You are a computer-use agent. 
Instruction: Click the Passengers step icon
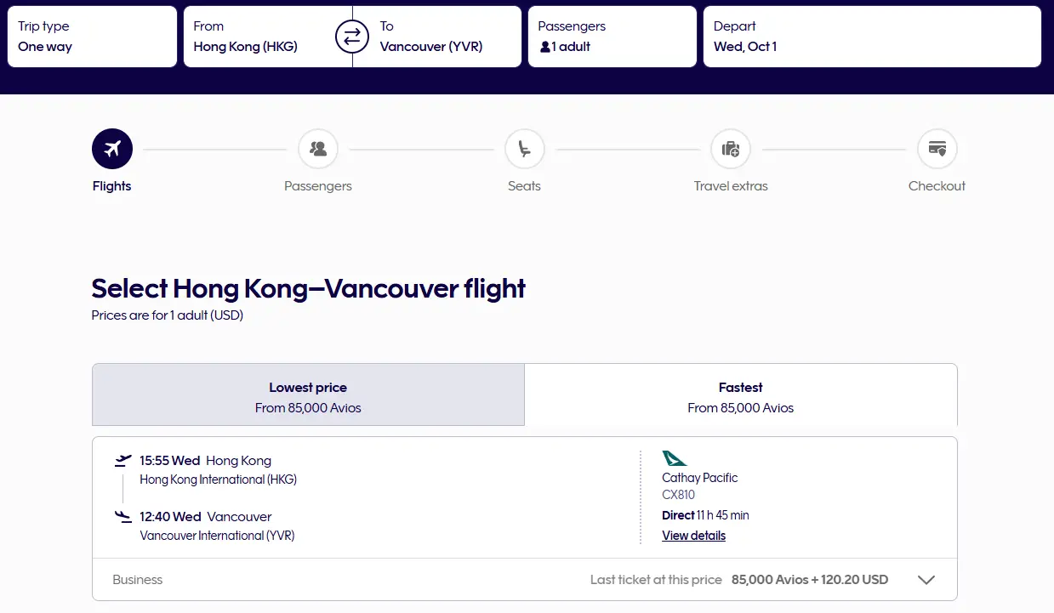pos(318,150)
